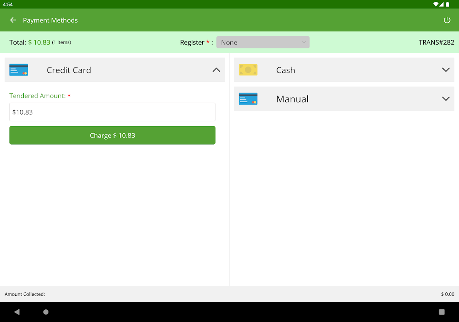Click the blue Credit Card icon
The width and height of the screenshot is (459, 322).
(19, 70)
